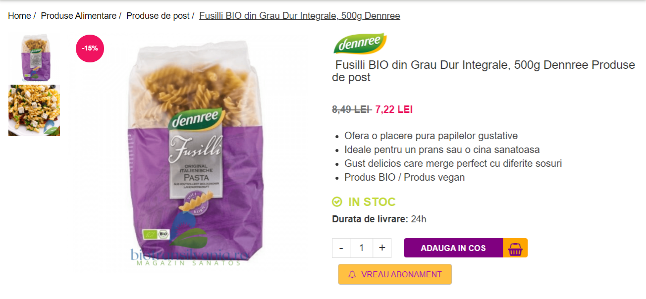Screen dimensions: 646x299
Task: Click the -15% discount badge
Action: tap(90, 49)
